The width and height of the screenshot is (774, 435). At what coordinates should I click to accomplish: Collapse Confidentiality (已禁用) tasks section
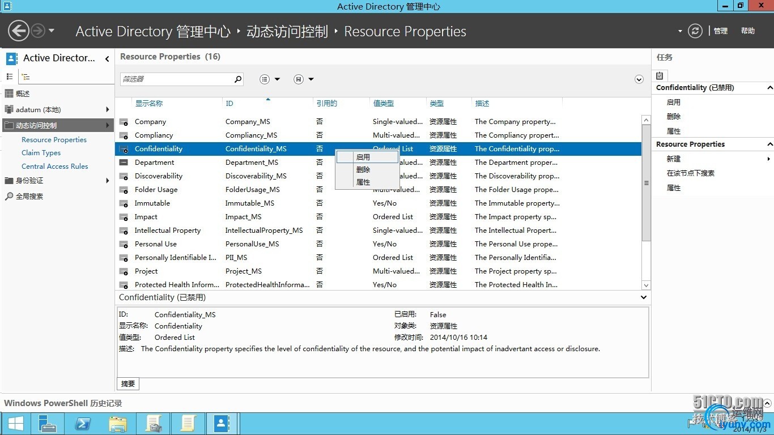(x=769, y=88)
